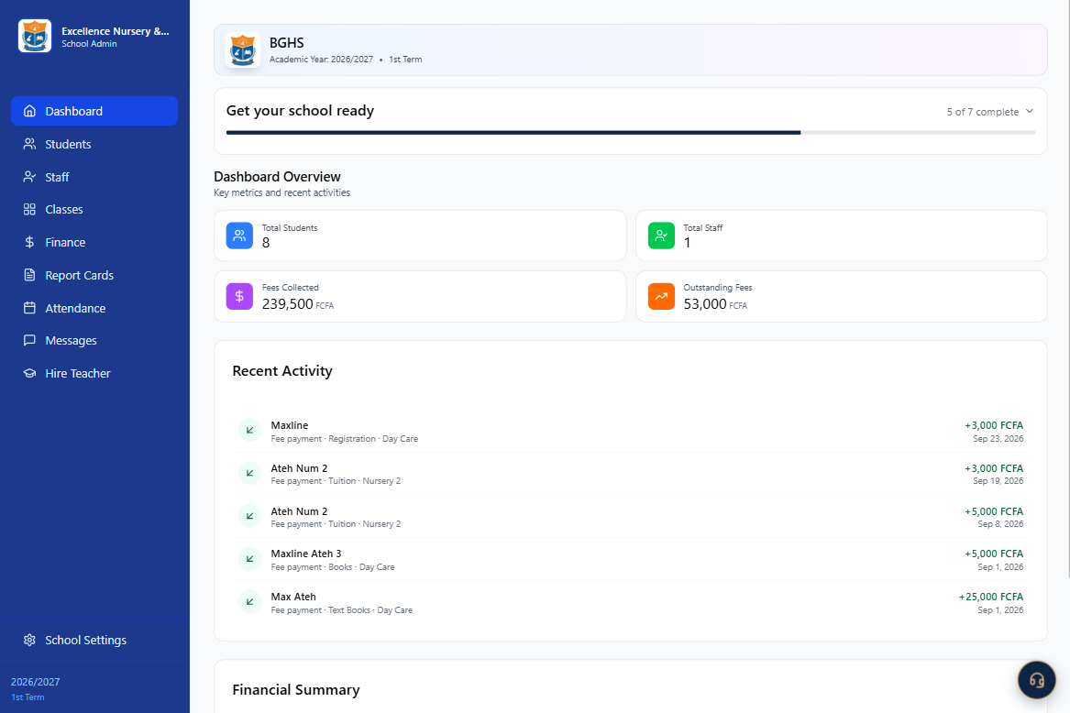Click the BGHS school crest icon
Screen dimensions: 1070x713
243,50
